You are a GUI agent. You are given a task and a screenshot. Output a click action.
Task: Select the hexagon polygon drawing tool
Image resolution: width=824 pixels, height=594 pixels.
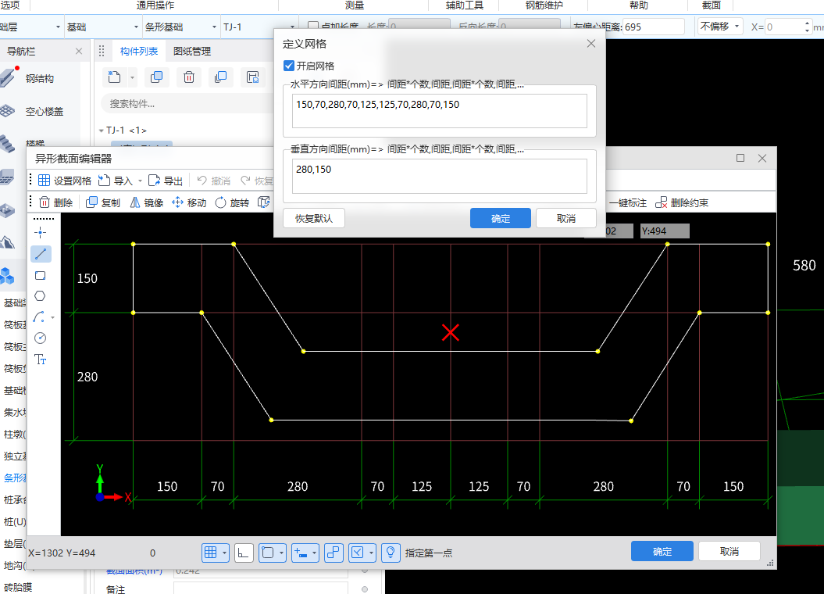[41, 296]
